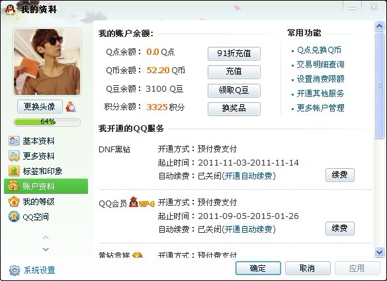Open the 设置消费限额 link
Viewport: 387px width, 281px height.
click(320, 79)
